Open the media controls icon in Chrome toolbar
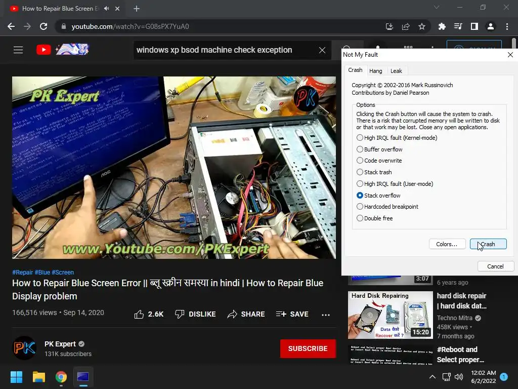This screenshot has width=518, height=389. click(x=458, y=26)
